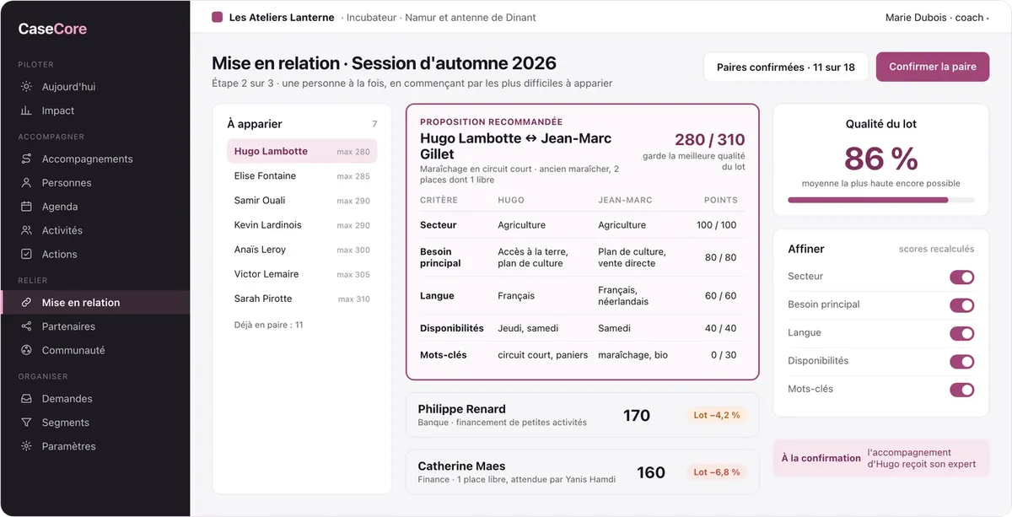The width and height of the screenshot is (1012, 517).
Task: Click the scores recalculés label
Action: pyautogui.click(x=936, y=250)
